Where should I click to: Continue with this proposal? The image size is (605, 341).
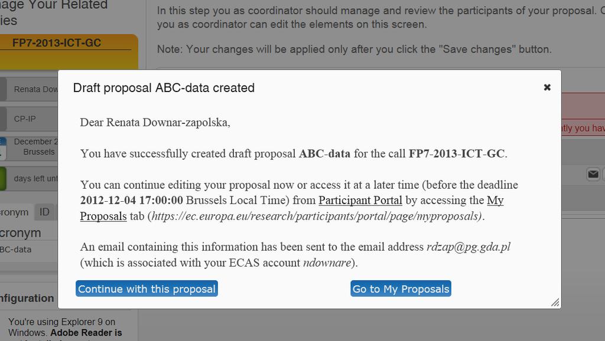coord(147,288)
